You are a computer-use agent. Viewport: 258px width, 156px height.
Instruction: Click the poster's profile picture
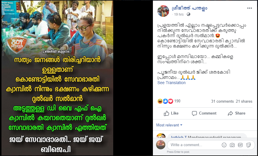(x=163, y=11)
